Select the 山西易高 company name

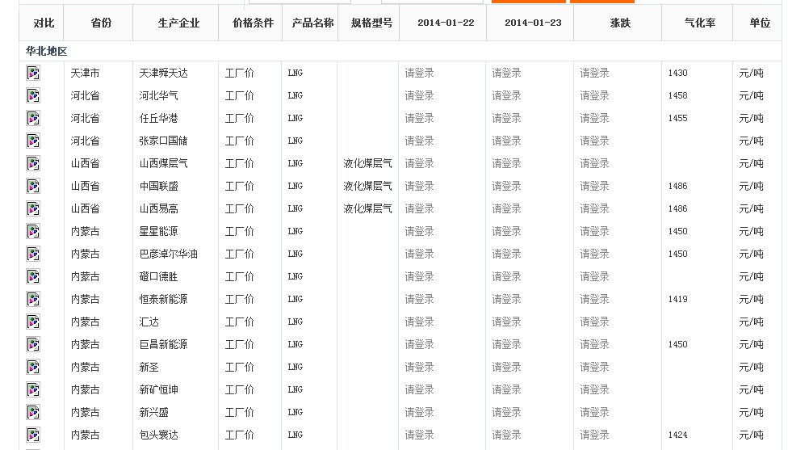point(158,209)
